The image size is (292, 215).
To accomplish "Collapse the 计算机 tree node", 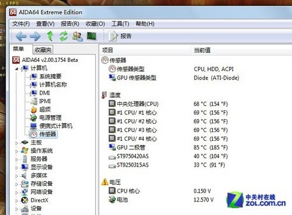I will click(17, 69).
